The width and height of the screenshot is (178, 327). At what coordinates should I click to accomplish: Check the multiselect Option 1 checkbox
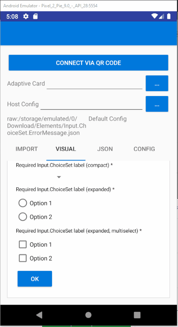click(x=23, y=244)
